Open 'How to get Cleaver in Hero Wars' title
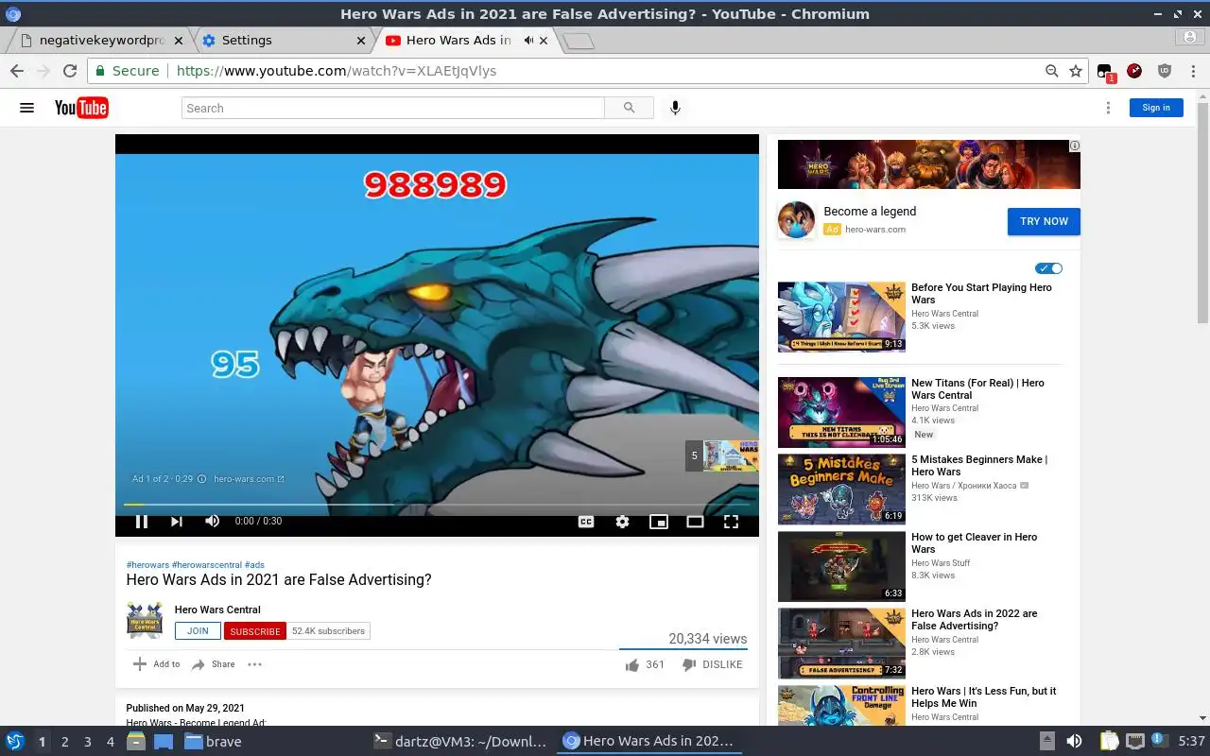The height and width of the screenshot is (756, 1210). tap(974, 543)
